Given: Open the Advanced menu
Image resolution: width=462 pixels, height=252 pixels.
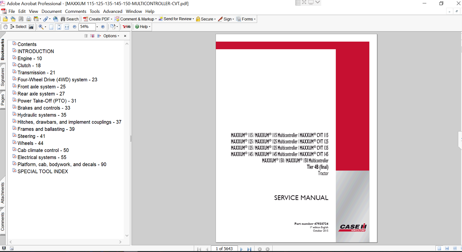Looking at the screenshot, I should 113,11.
